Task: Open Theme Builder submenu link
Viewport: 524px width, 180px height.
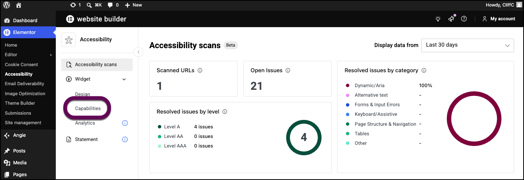Action: [x=20, y=103]
